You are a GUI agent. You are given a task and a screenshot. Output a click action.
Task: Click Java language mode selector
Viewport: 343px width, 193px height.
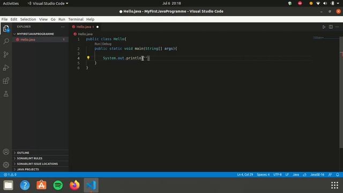296,175
